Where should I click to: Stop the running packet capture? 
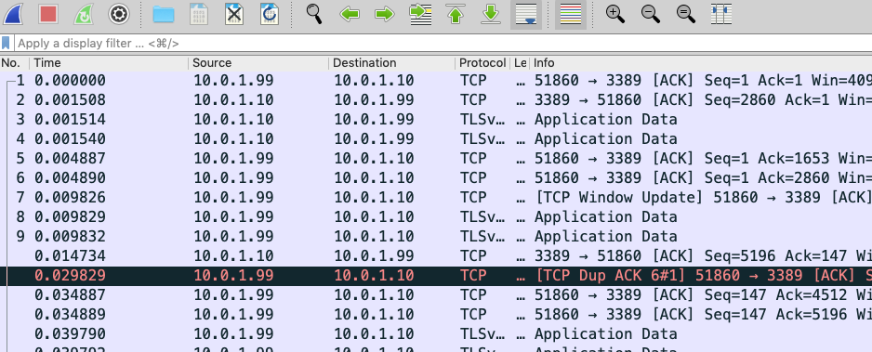[48, 14]
